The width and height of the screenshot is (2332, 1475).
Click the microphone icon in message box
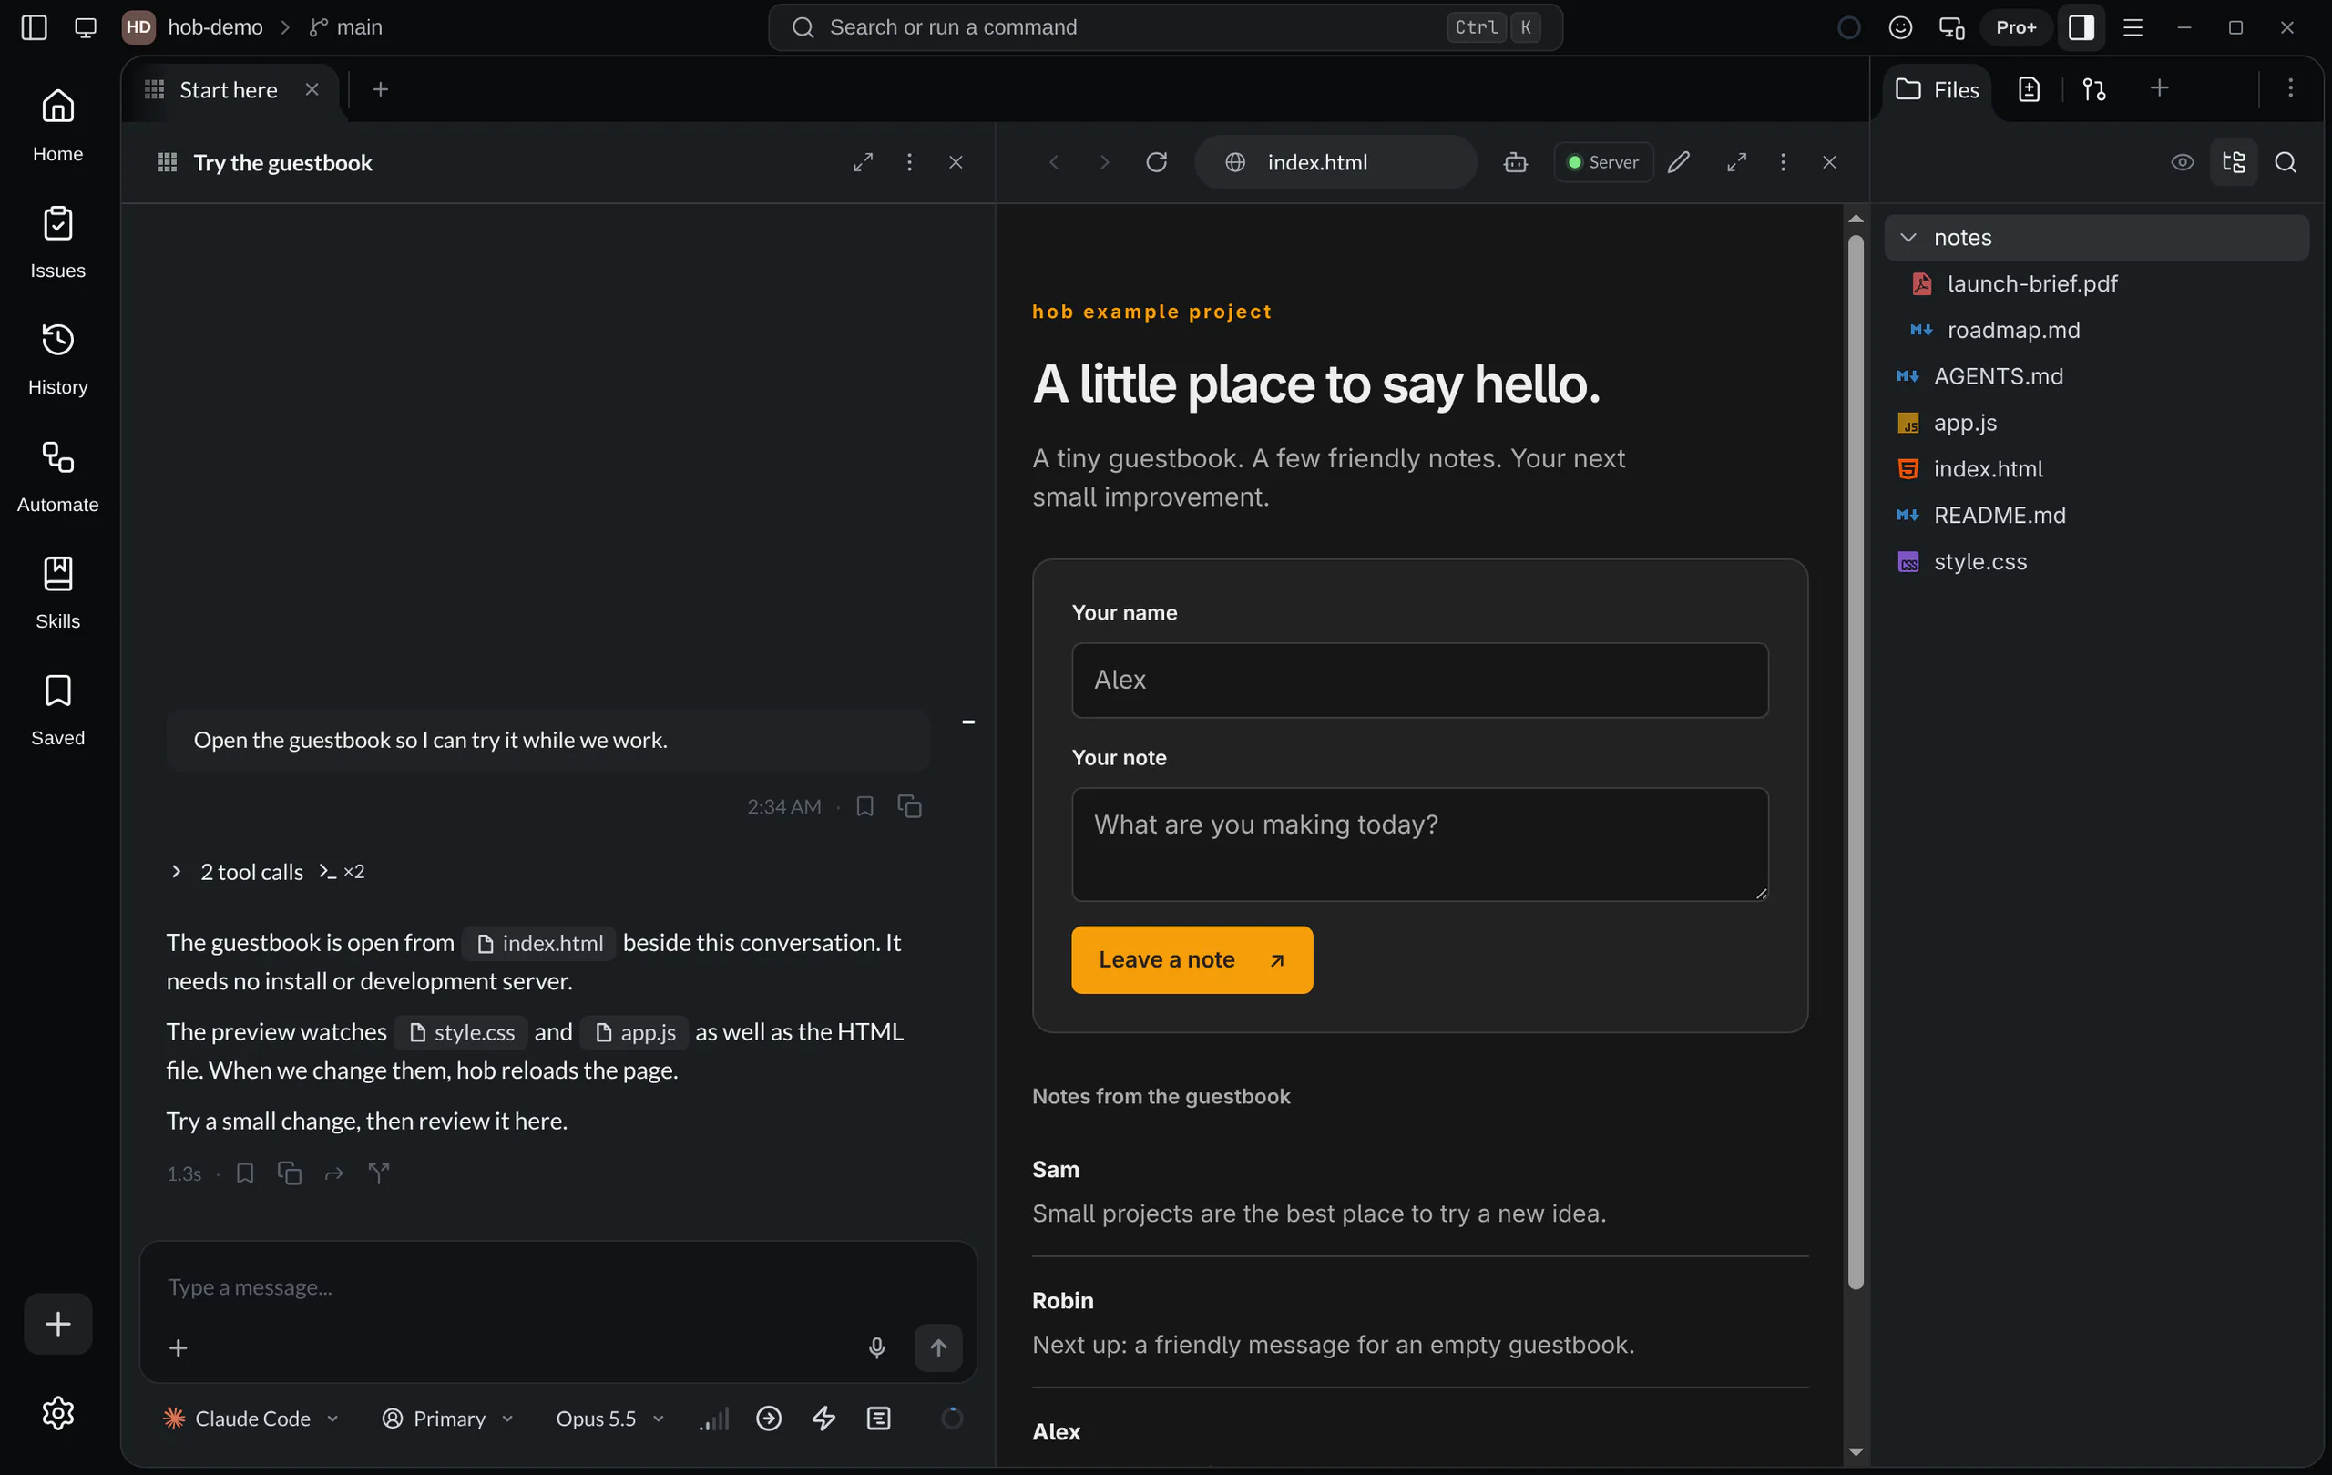tap(876, 1347)
